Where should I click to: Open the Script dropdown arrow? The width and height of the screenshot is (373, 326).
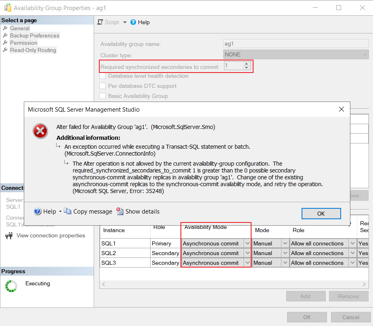pyautogui.click(x=125, y=22)
